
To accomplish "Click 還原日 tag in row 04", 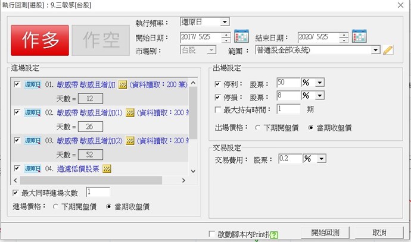I will [33, 169].
